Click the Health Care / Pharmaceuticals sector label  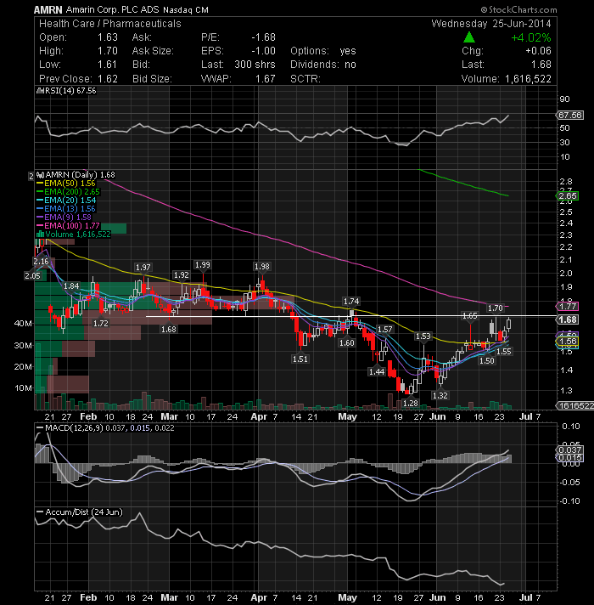tap(109, 24)
